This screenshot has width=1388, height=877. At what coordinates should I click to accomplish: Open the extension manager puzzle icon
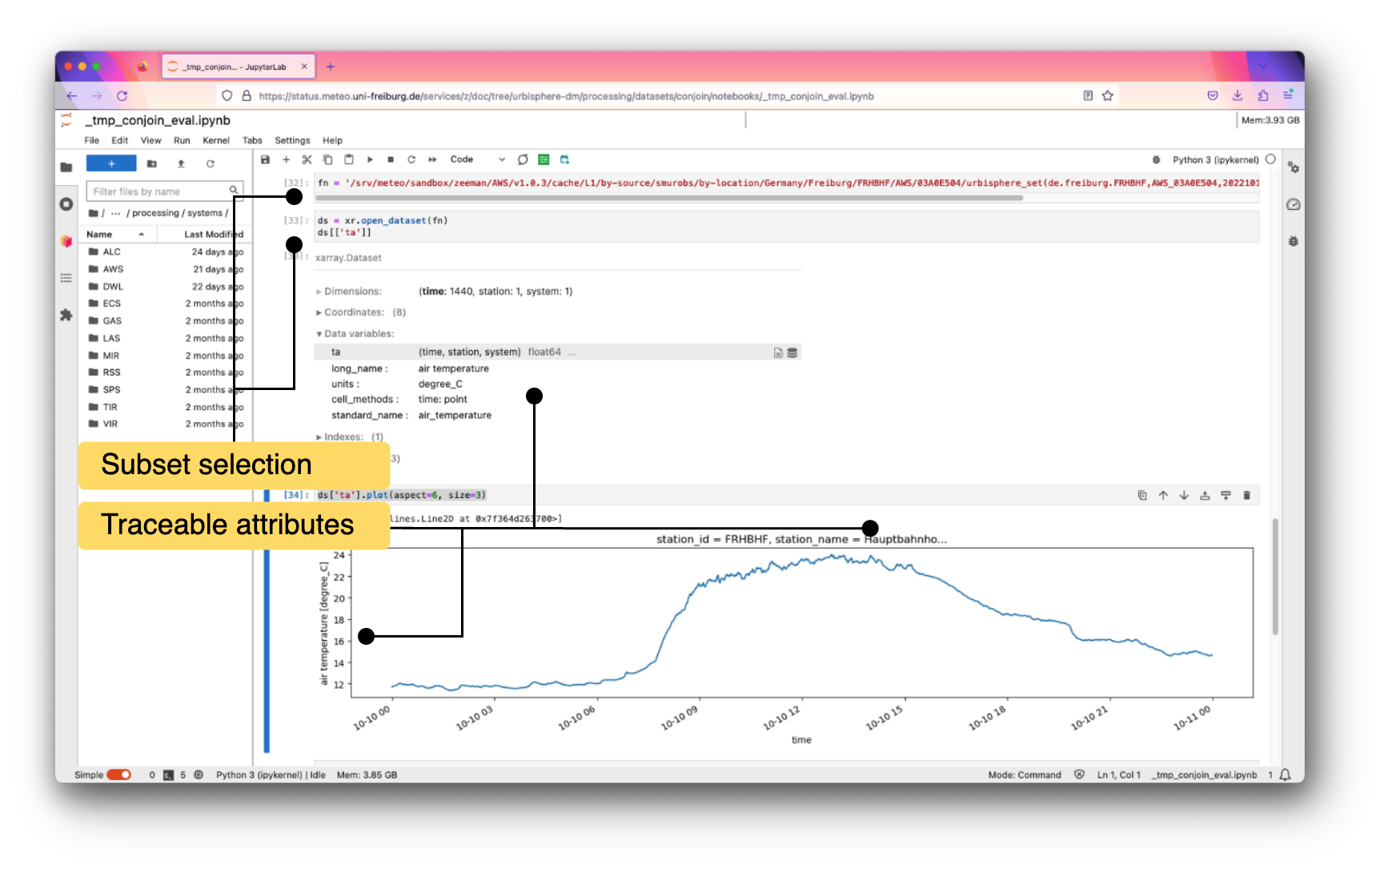point(66,316)
